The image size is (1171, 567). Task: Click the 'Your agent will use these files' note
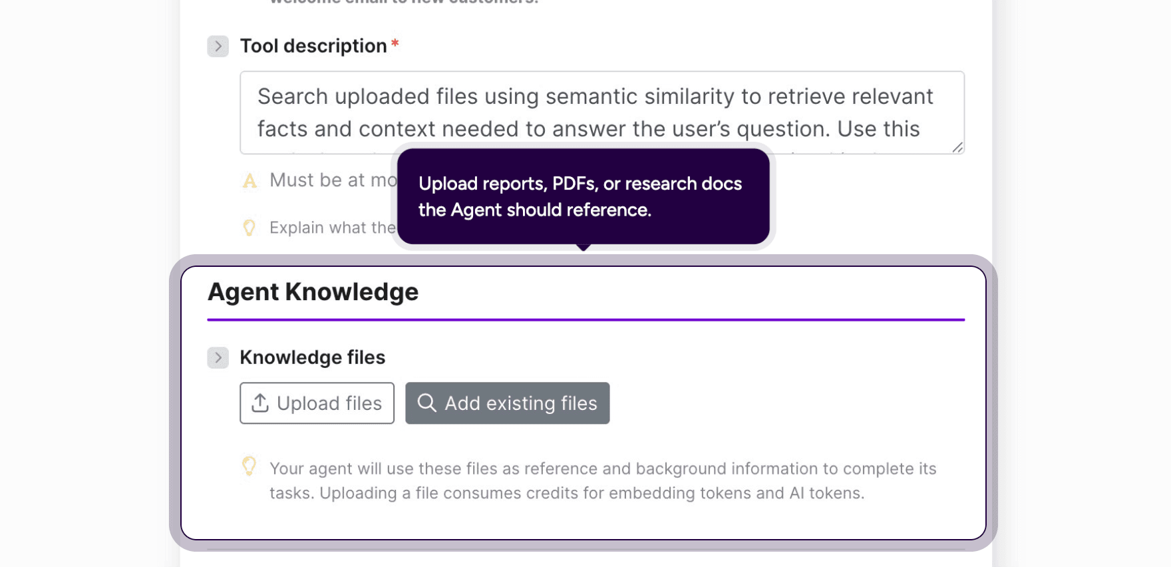(603, 480)
